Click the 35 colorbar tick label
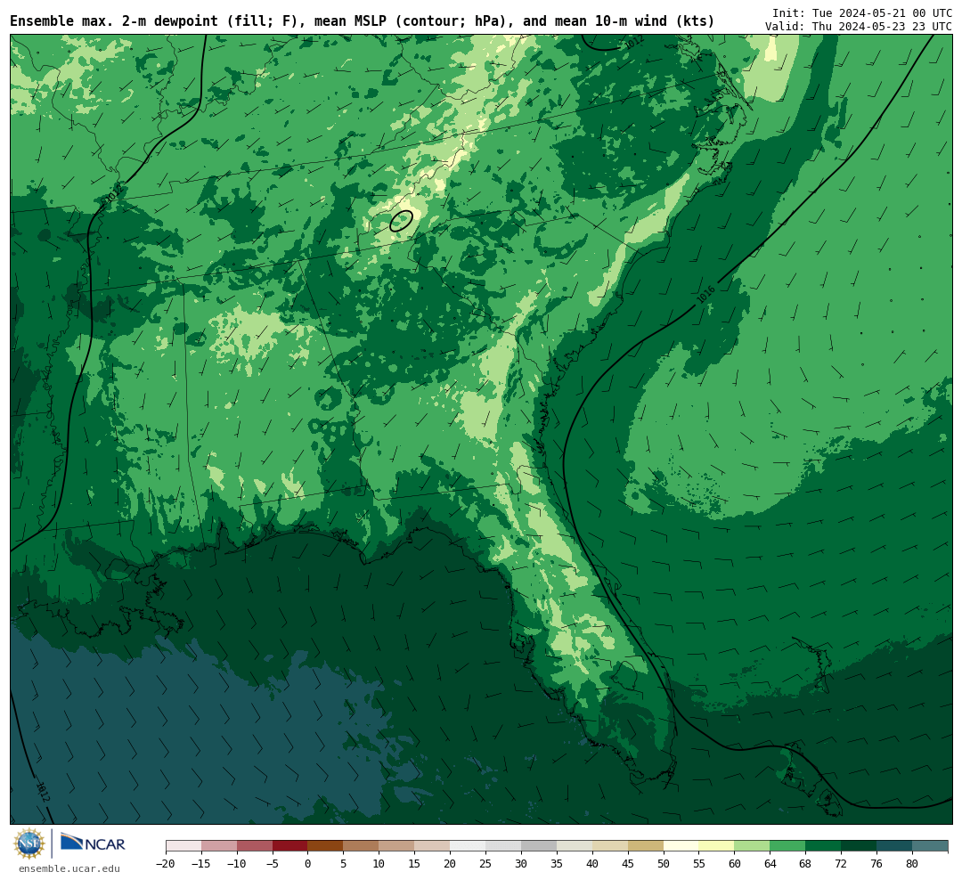 (x=557, y=863)
